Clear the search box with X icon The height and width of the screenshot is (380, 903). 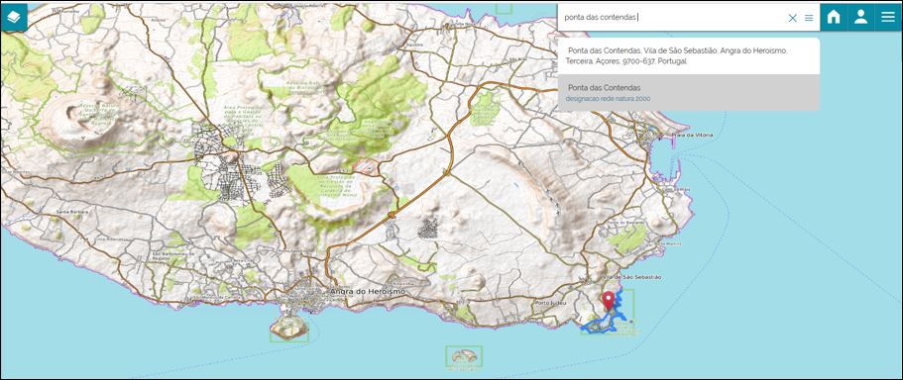coord(792,18)
